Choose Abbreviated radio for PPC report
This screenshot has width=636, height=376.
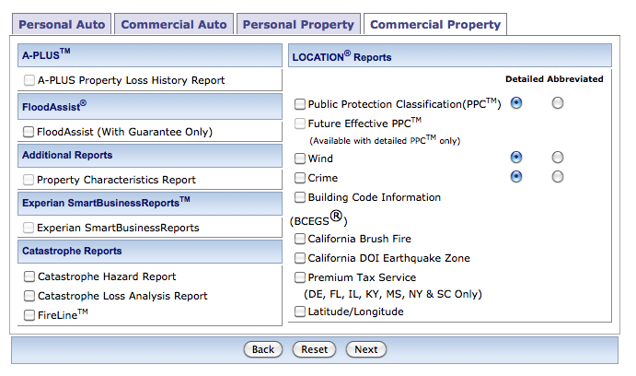pos(558,103)
